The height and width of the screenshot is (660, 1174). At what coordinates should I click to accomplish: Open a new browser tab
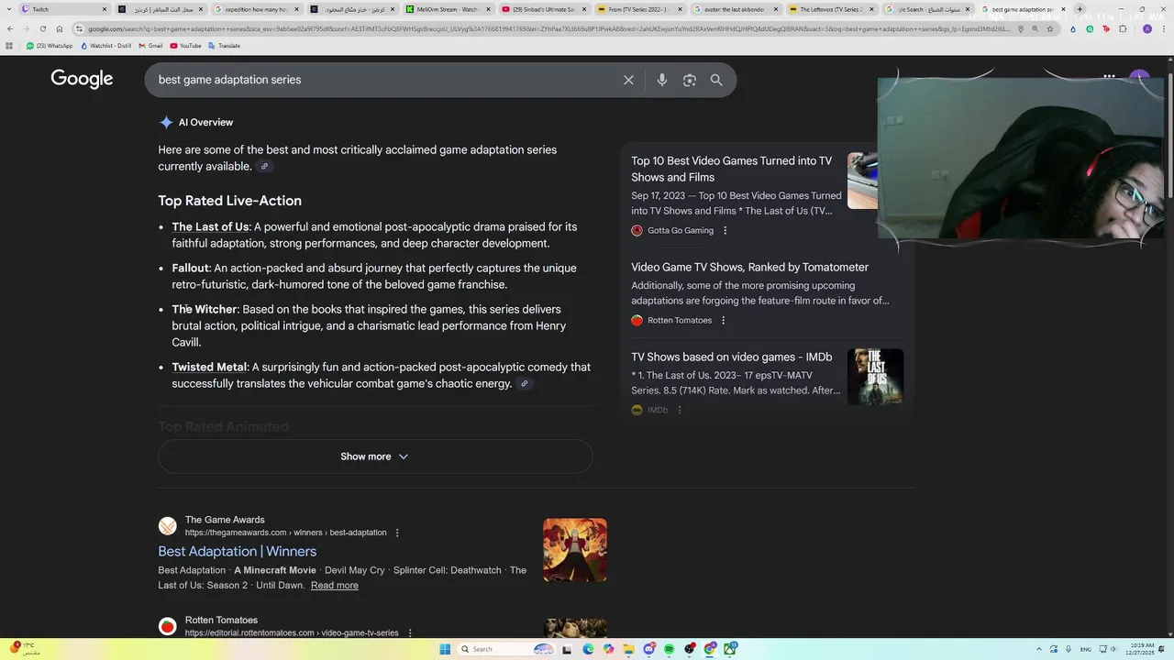click(1080, 9)
